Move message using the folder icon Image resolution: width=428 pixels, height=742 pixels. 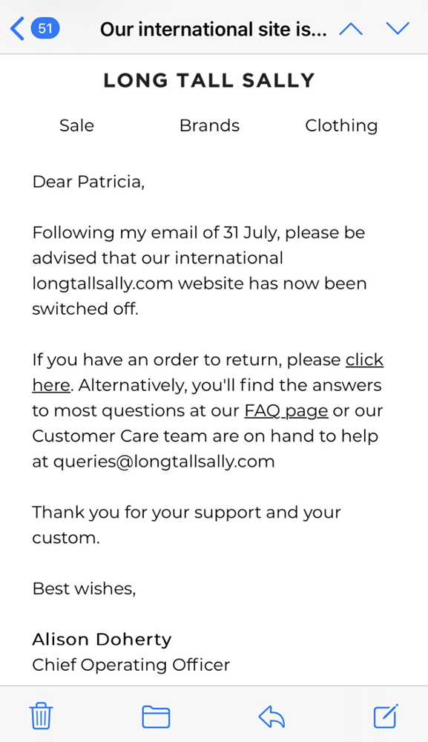point(156,717)
